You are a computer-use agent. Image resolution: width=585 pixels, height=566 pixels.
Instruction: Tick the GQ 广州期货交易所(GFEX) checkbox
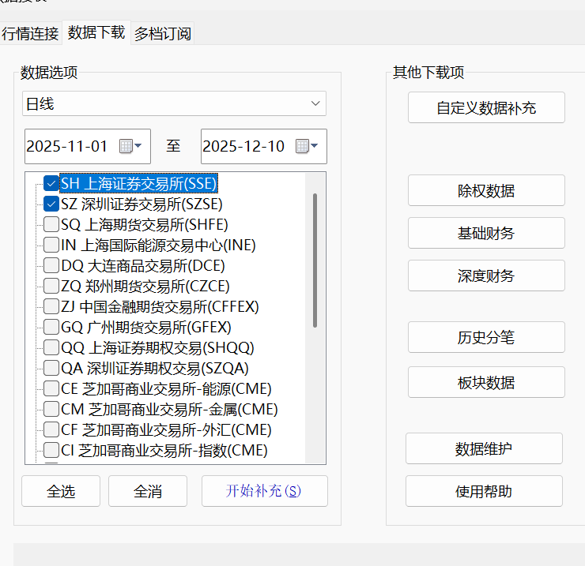click(x=51, y=327)
